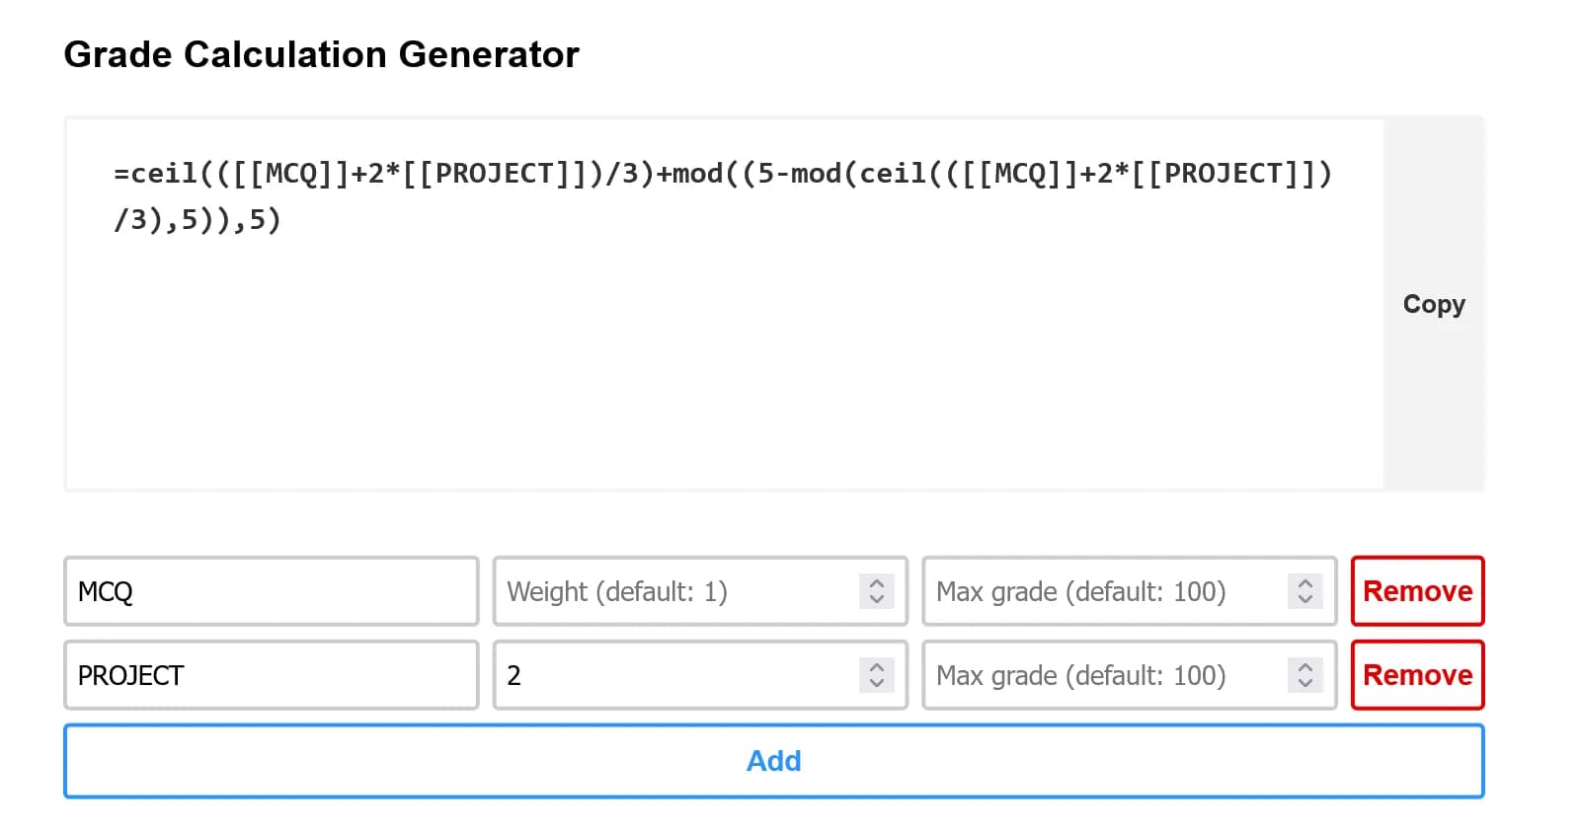Decrease MCQ weight with down stepper arrow
Screen dimensions: 1580x839
876,599
